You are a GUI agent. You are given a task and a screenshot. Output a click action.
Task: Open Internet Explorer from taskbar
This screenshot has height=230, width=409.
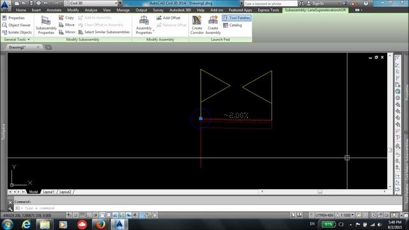point(26,224)
